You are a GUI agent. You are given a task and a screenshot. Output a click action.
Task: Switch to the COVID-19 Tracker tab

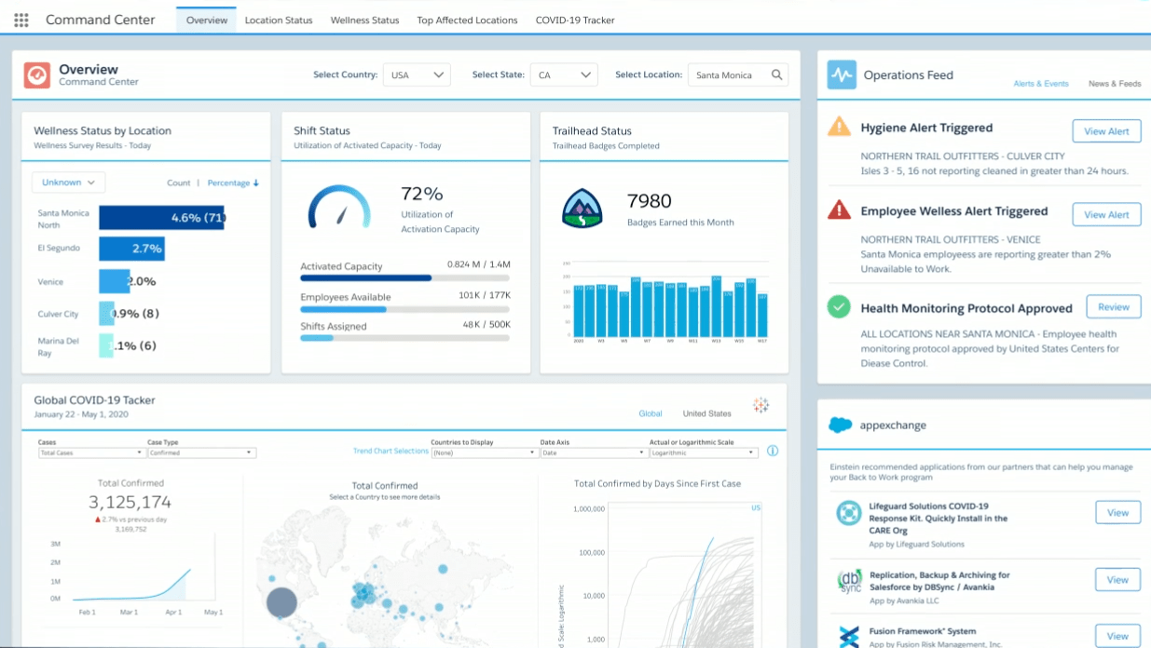click(575, 20)
